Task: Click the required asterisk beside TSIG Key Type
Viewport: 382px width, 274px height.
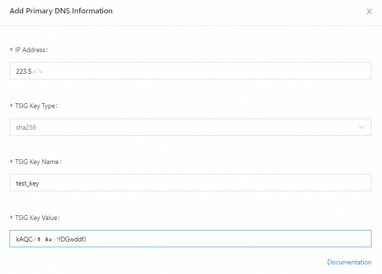Action: (11, 106)
